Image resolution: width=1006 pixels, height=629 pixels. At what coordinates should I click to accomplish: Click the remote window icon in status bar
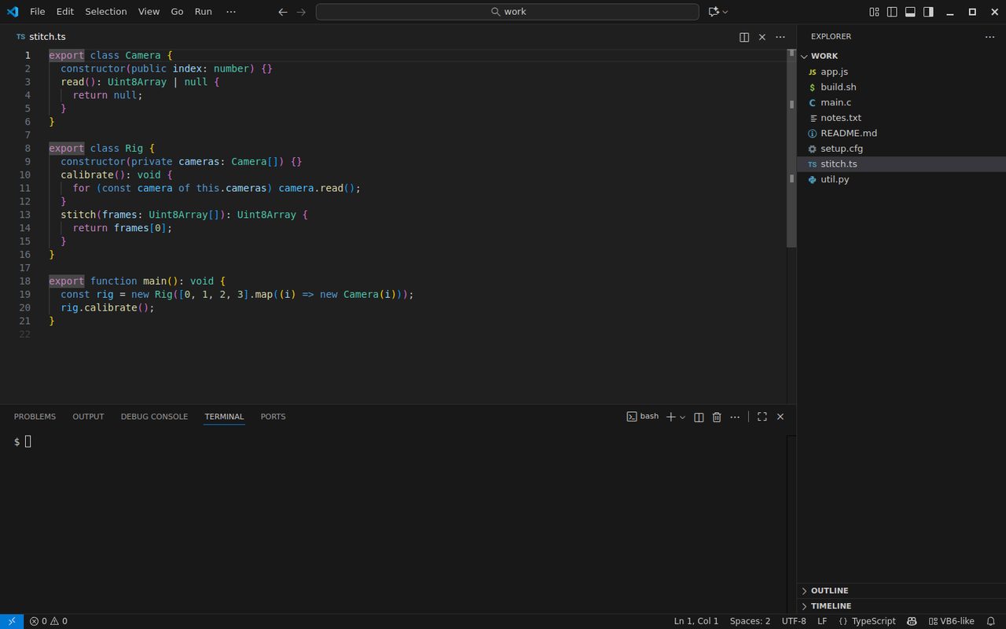(12, 621)
